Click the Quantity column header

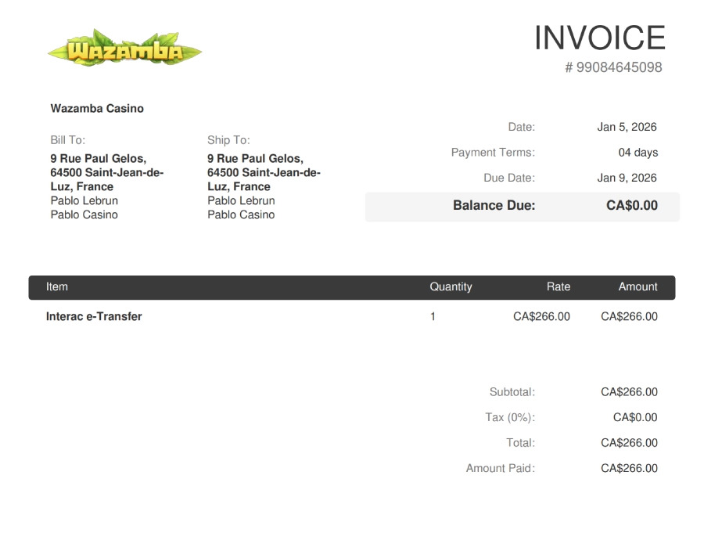(x=451, y=286)
